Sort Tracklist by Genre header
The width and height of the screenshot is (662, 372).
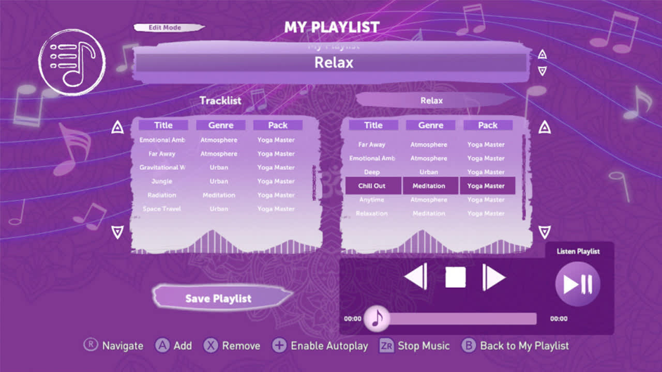click(x=221, y=125)
